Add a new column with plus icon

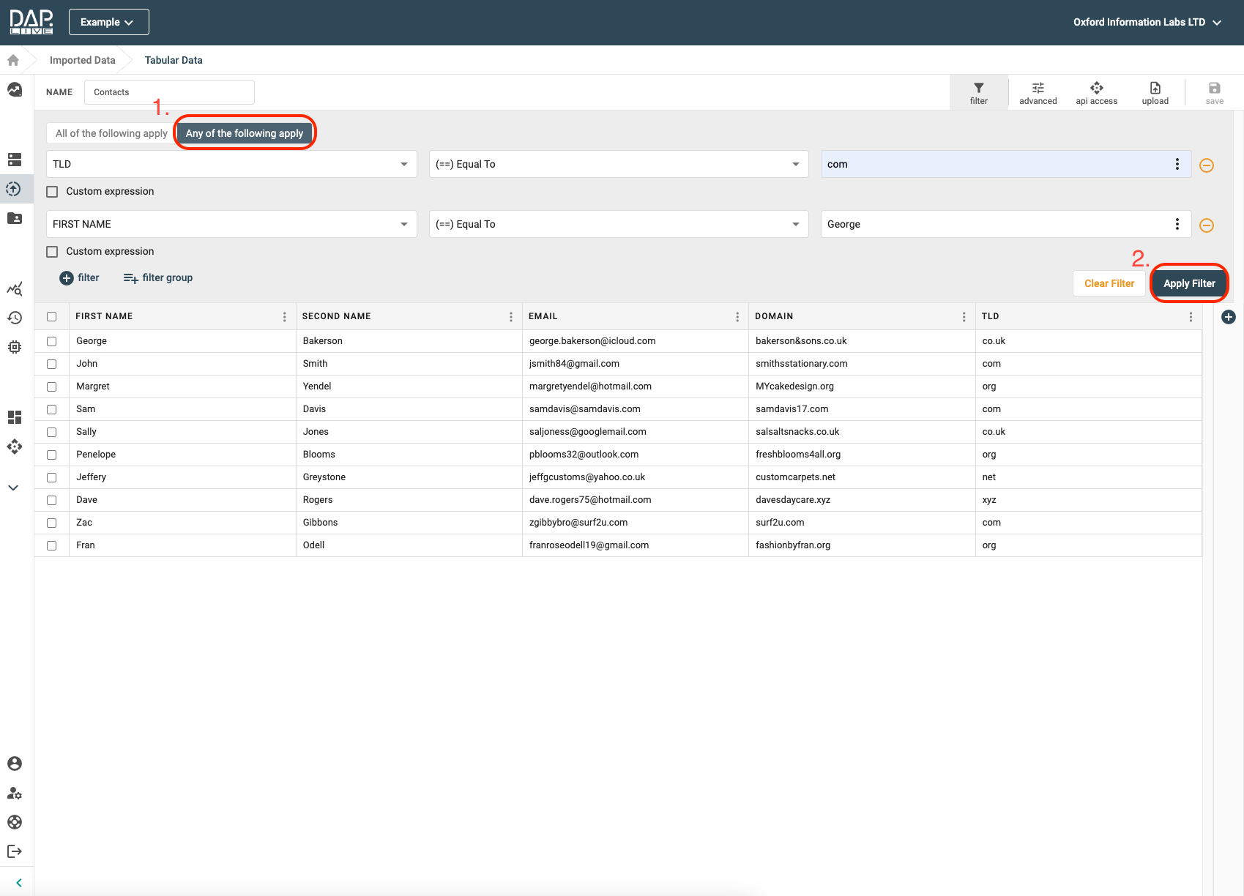point(1229,317)
